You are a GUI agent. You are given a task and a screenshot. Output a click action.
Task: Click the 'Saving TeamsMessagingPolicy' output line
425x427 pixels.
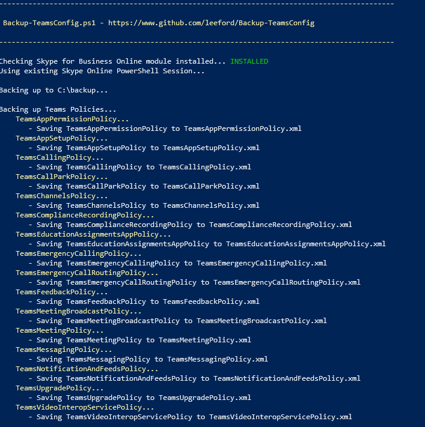click(x=148, y=359)
